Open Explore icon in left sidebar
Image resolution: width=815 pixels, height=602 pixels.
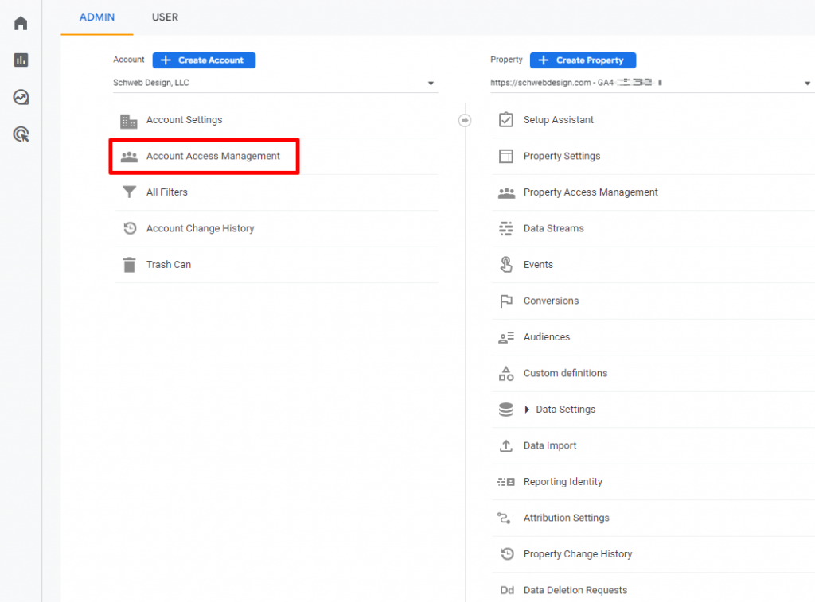click(x=21, y=97)
